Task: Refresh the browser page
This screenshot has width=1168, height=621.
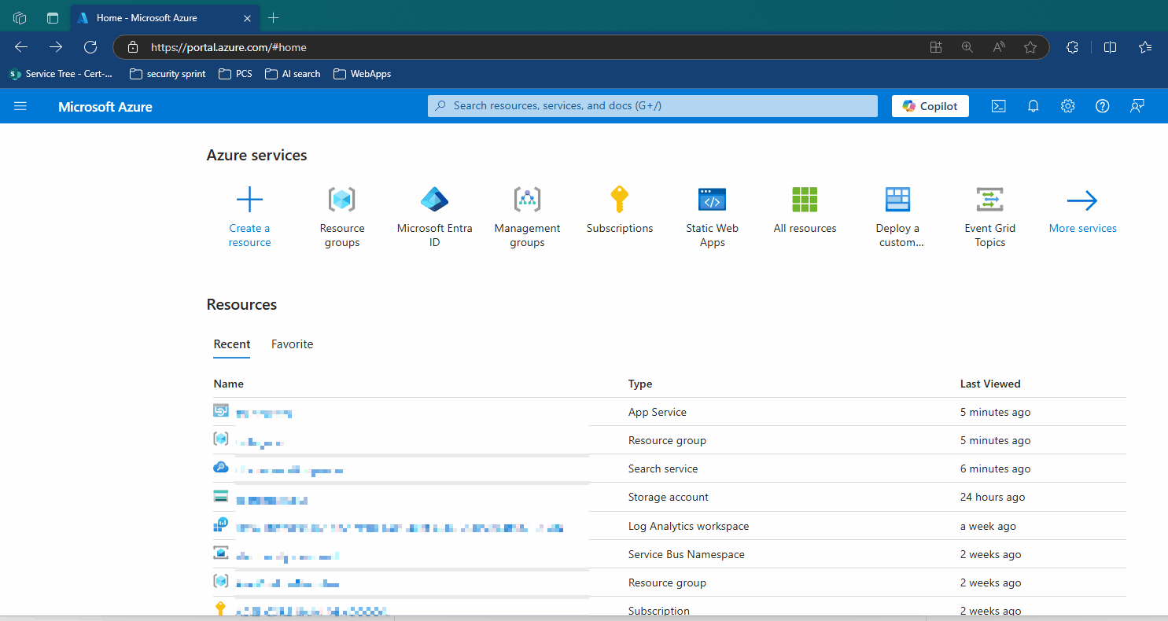Action: [90, 47]
